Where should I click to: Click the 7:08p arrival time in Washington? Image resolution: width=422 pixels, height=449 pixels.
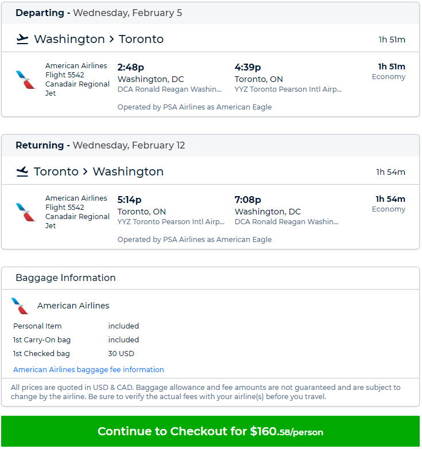click(x=247, y=200)
